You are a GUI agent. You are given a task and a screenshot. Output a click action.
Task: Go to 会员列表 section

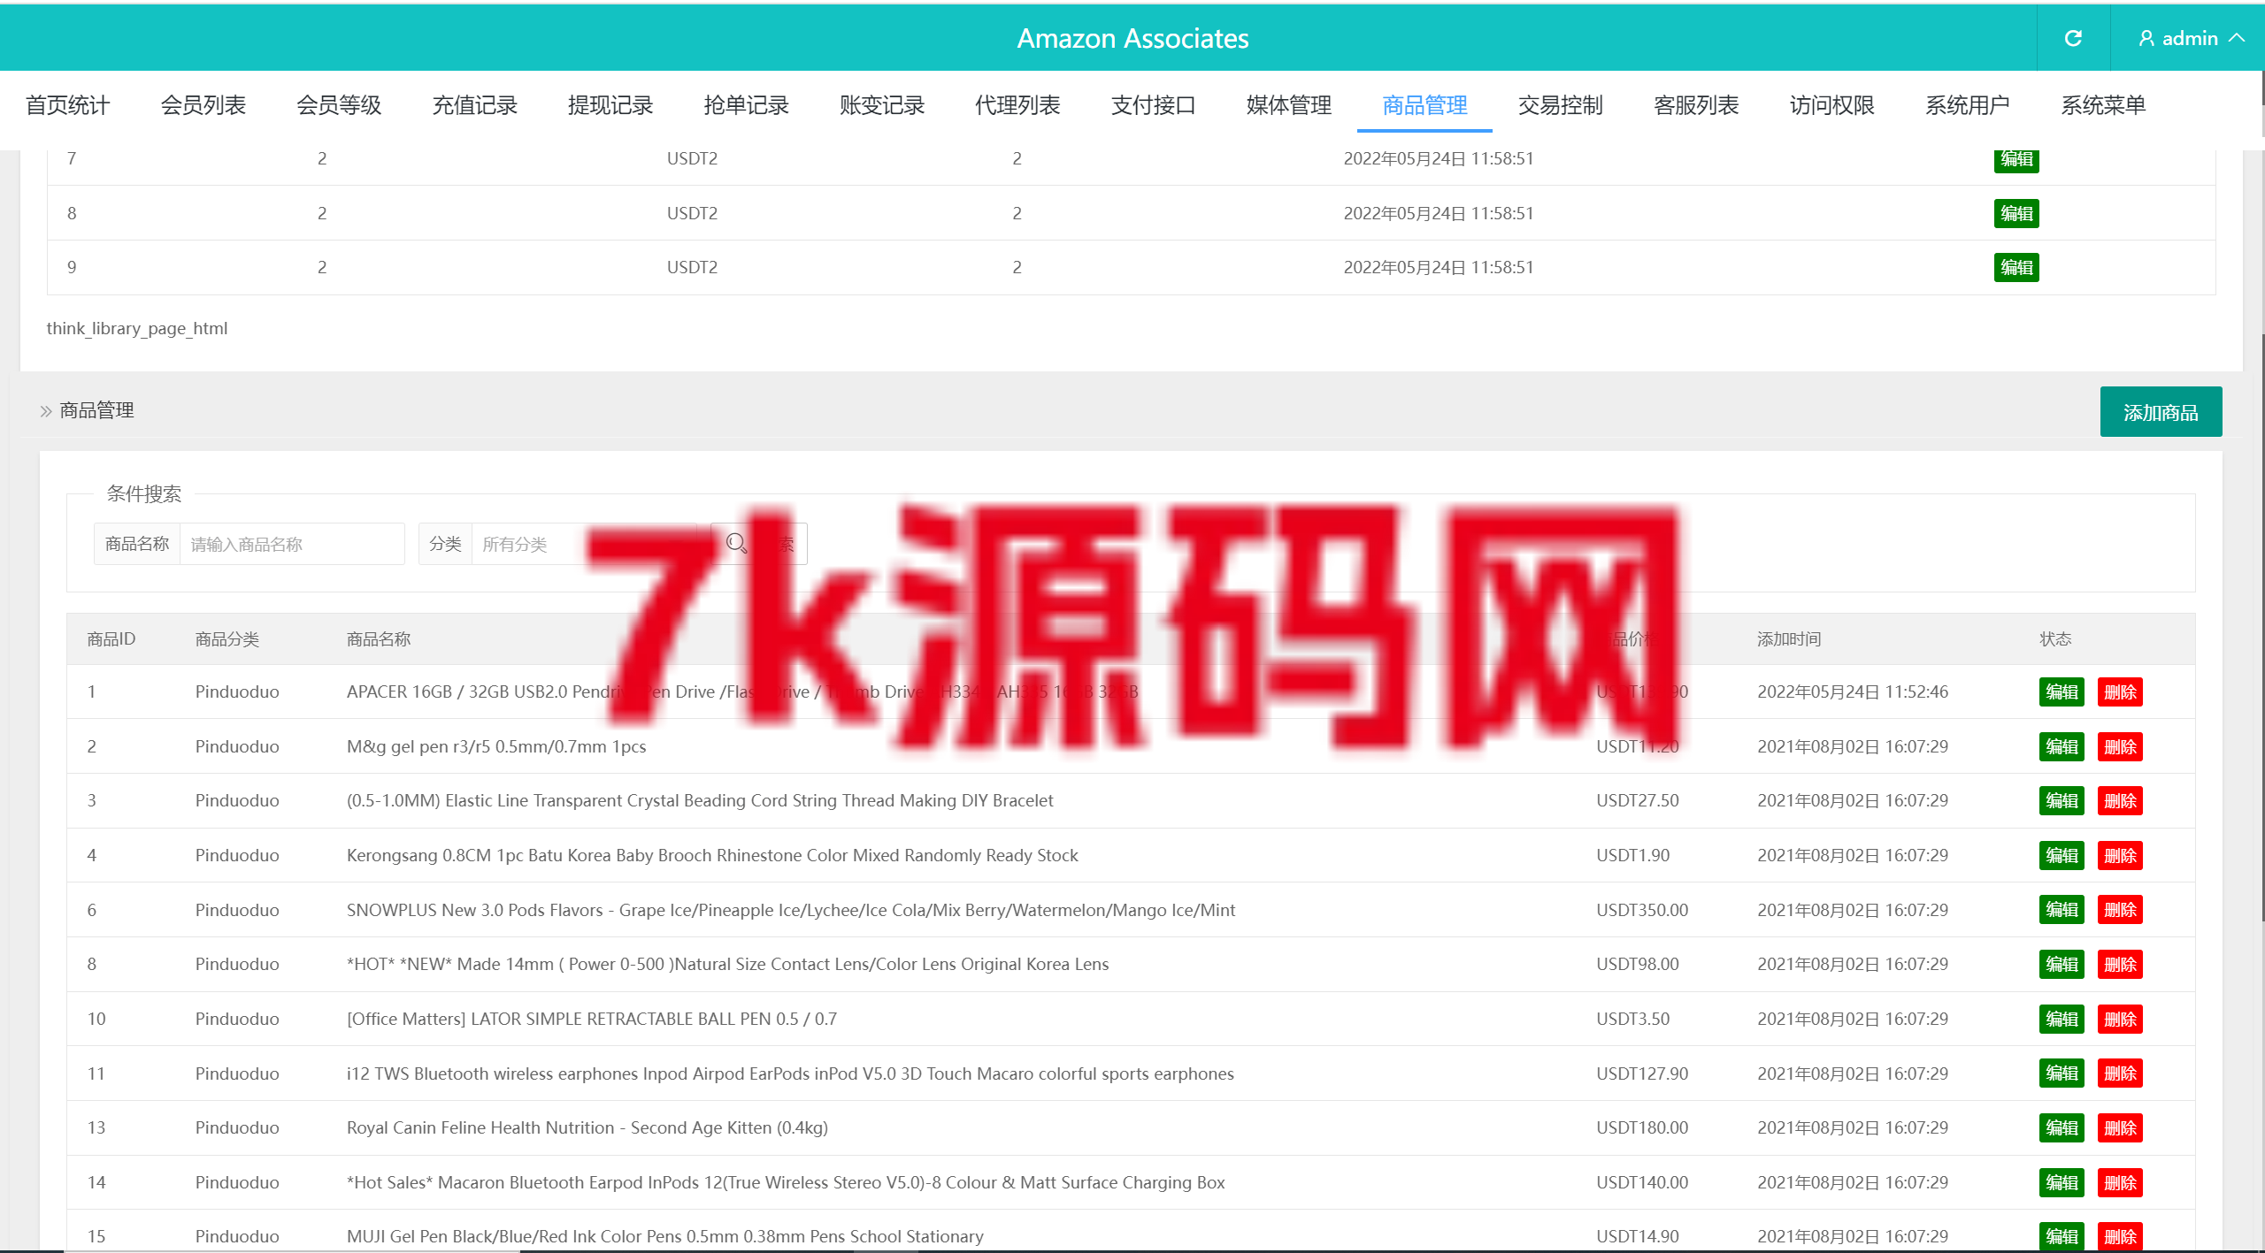click(x=203, y=105)
